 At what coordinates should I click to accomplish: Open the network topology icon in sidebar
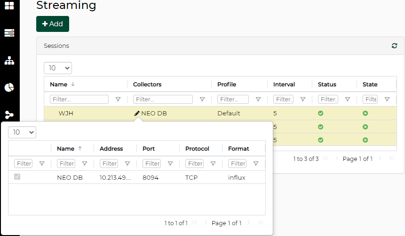pos(9,61)
